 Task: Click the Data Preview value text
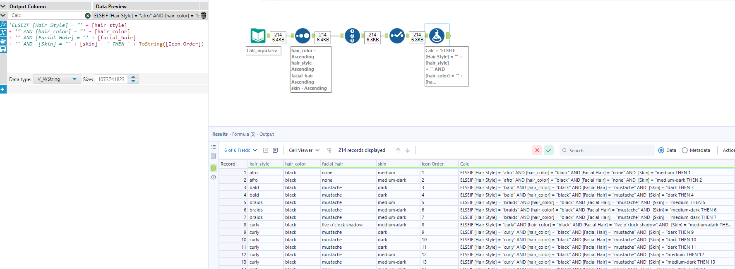(147, 15)
